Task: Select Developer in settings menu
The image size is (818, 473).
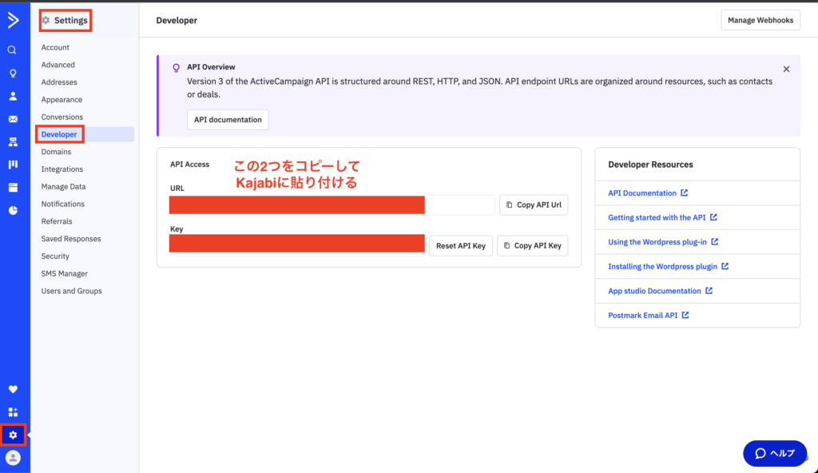Action: [59, 134]
